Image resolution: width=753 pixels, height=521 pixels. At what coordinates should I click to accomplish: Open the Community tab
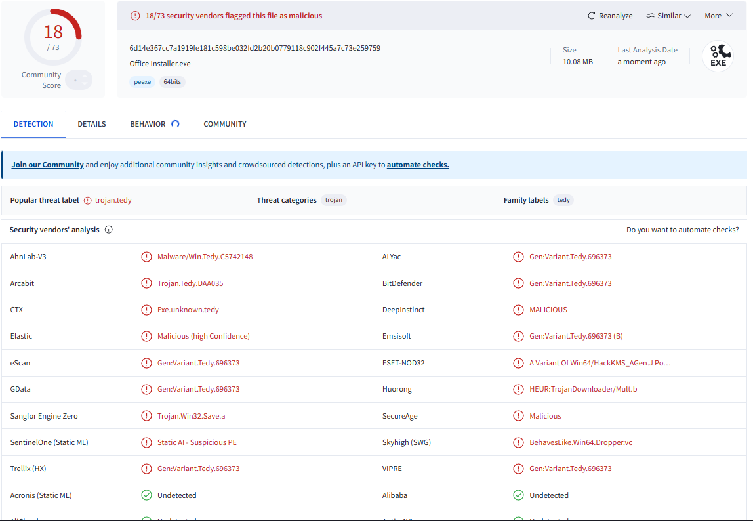(x=225, y=124)
